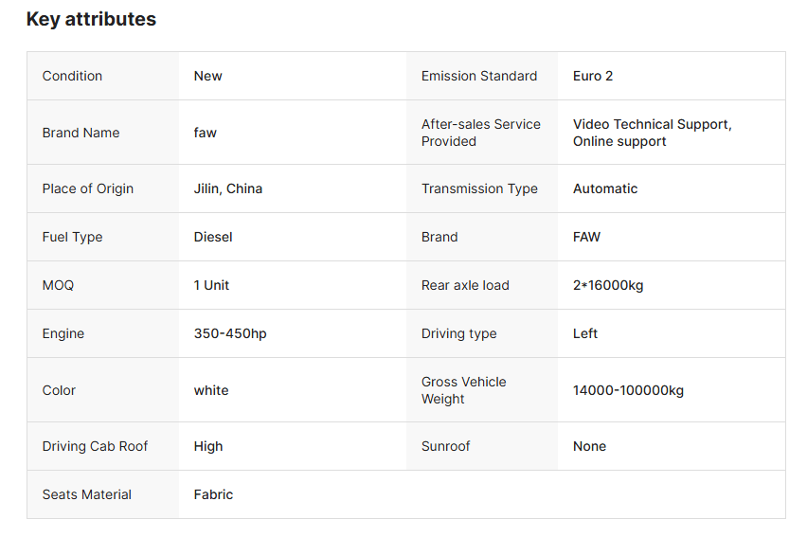Click the Rear axle load label

click(x=465, y=285)
